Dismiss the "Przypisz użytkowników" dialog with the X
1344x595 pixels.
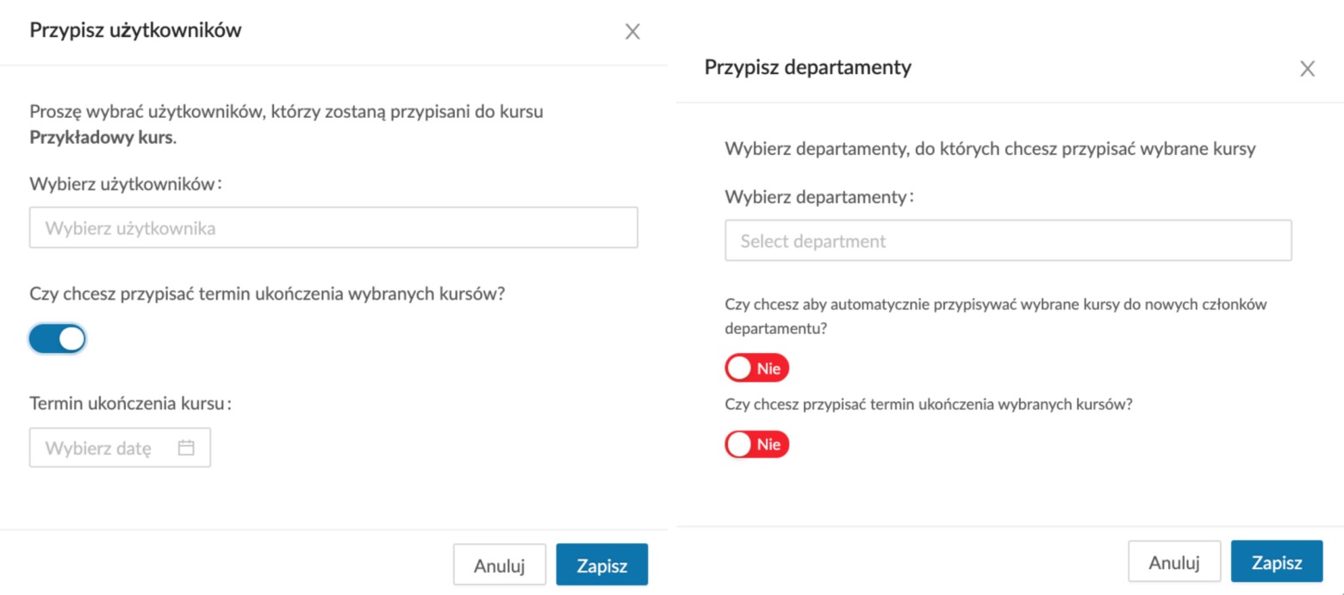(633, 31)
